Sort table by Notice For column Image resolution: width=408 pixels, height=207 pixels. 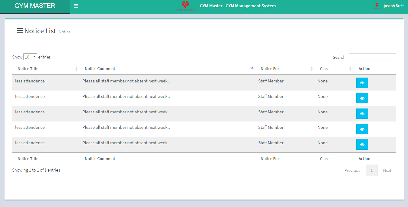coord(270,69)
